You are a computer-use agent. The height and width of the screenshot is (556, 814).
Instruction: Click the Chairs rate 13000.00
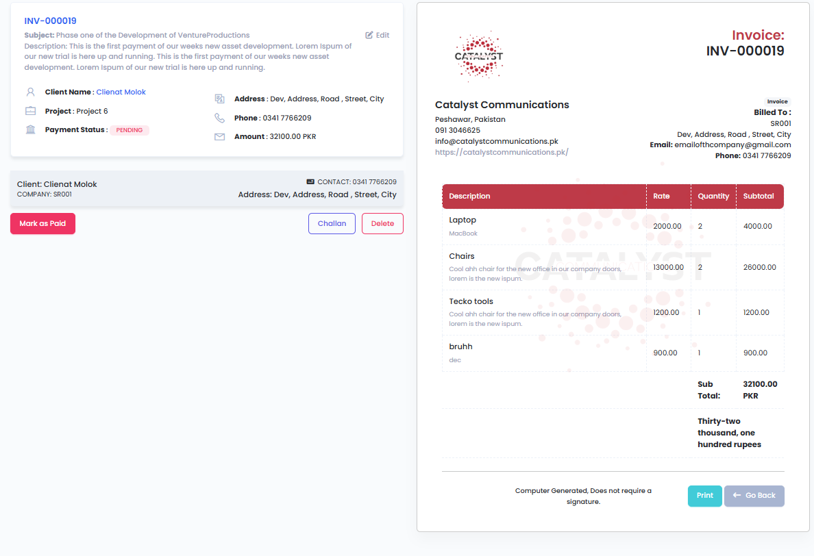668,267
